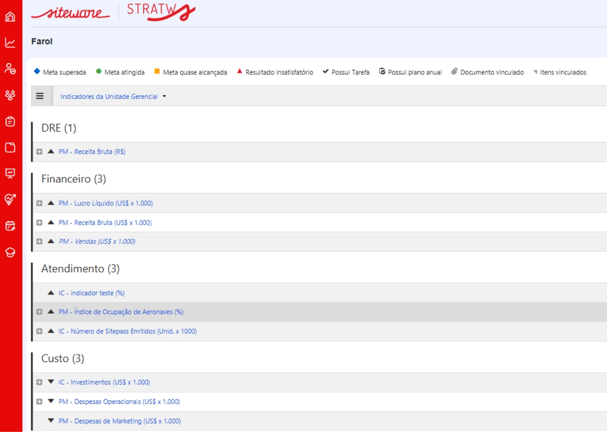This screenshot has height=432, width=607.
Task: Open the lightbulb ideas sidebar icon
Action: point(10,200)
